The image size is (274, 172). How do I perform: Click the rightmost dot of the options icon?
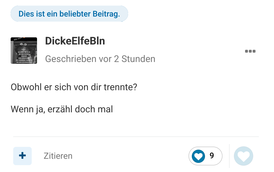tap(254, 51)
